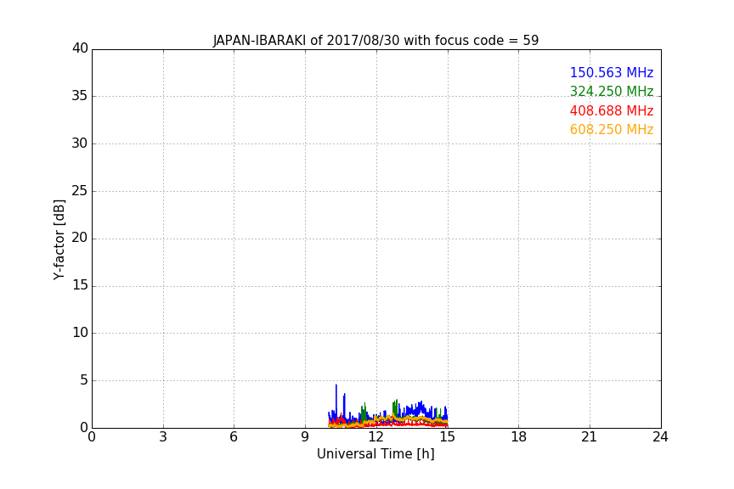
Task: Click the plot title mentioning JAPAN-IBARAKI
Action: pos(375,40)
